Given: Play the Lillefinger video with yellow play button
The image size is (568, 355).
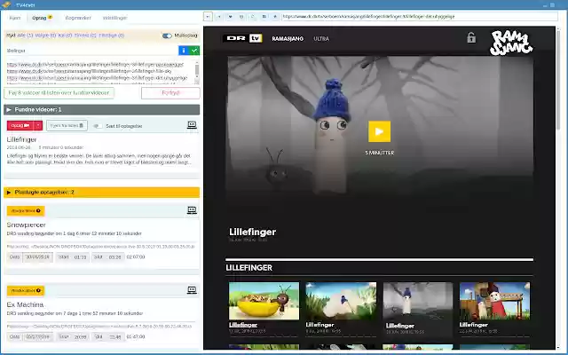Looking at the screenshot, I should 379,131.
